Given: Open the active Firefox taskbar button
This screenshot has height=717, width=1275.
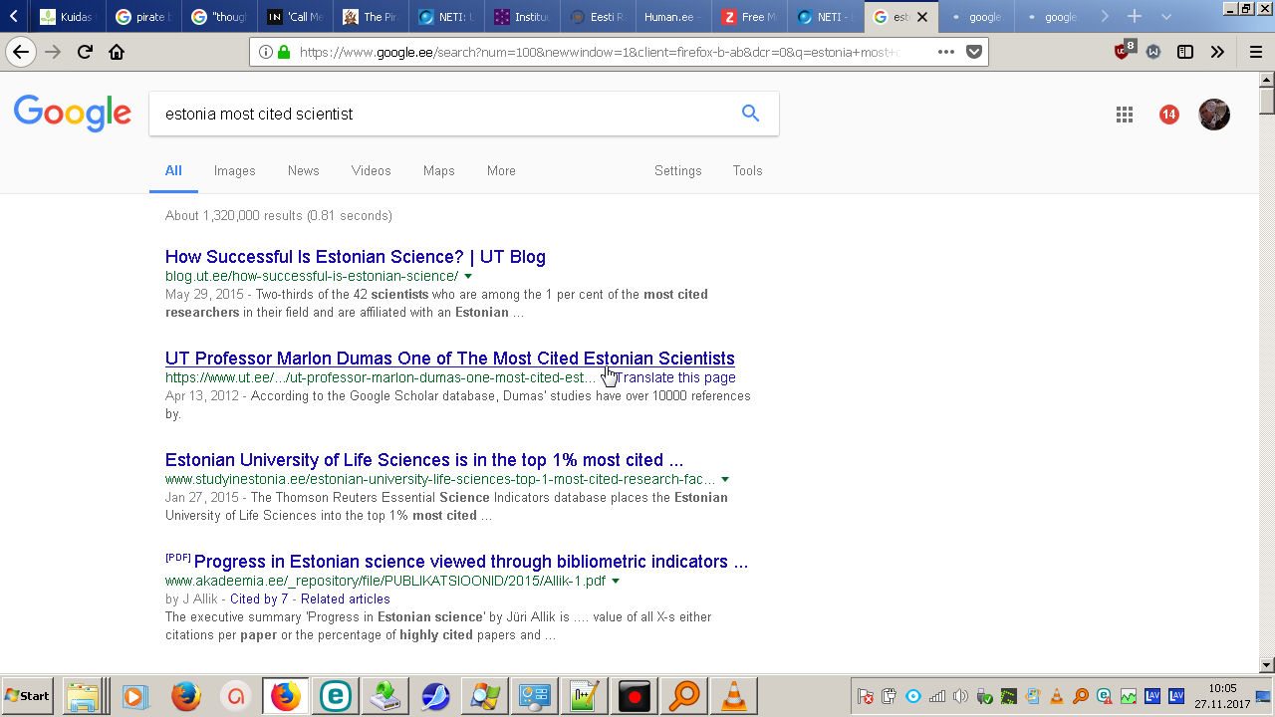Looking at the screenshot, I should (285, 696).
